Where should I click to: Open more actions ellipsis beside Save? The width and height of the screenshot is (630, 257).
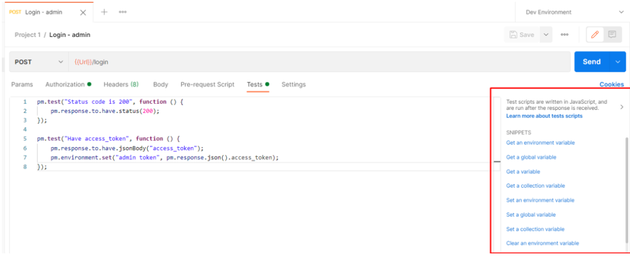click(x=564, y=35)
